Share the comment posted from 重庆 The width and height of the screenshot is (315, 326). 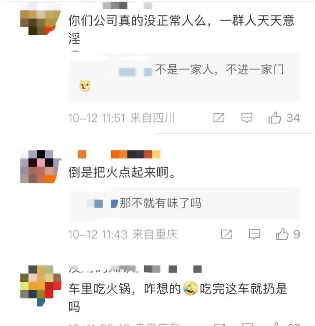pos(226,234)
